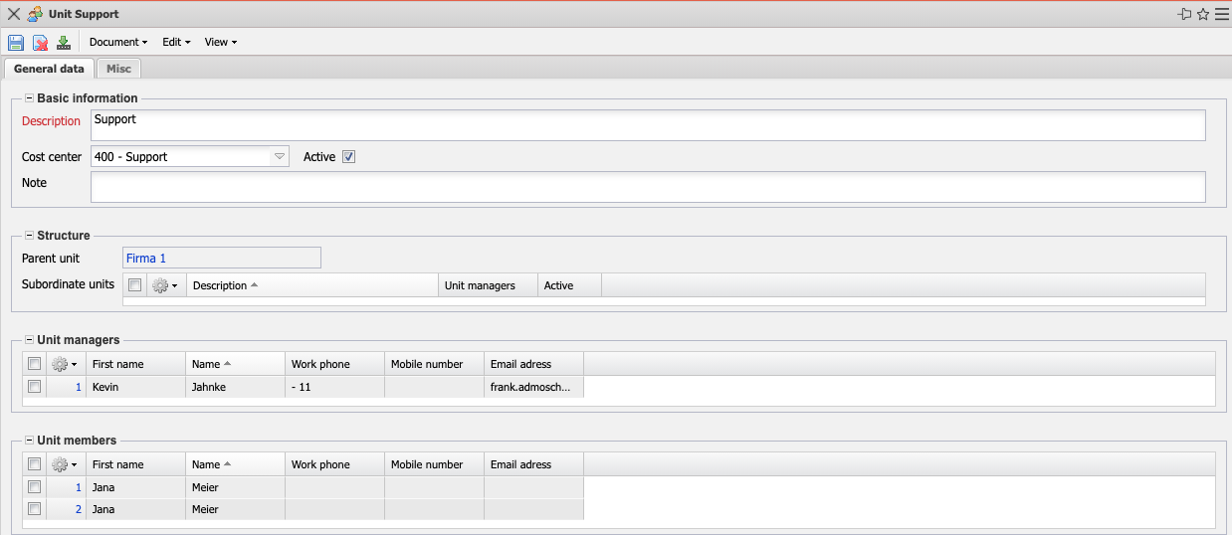
Task: Select the Kevin Jahnke row checkbox
Action: coord(34,387)
